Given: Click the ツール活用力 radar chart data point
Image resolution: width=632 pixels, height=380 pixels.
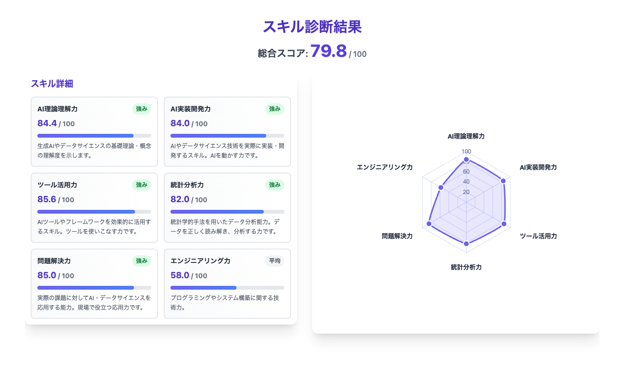Looking at the screenshot, I should pos(504,224).
